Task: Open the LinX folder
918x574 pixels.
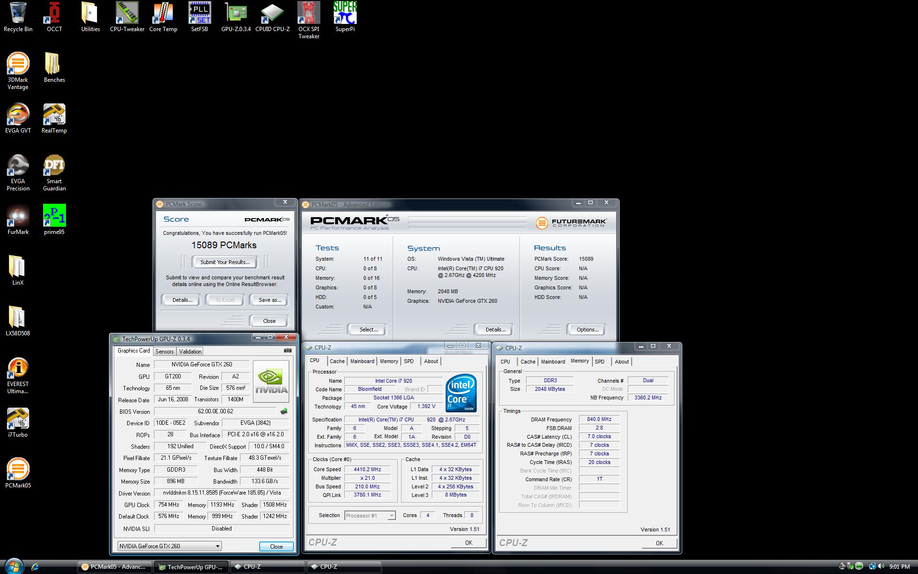Action: tap(18, 270)
